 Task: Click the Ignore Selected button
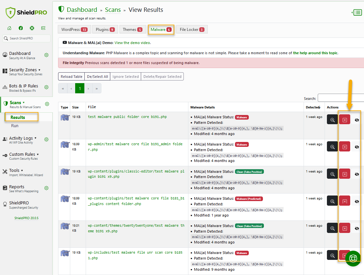coord(125,77)
